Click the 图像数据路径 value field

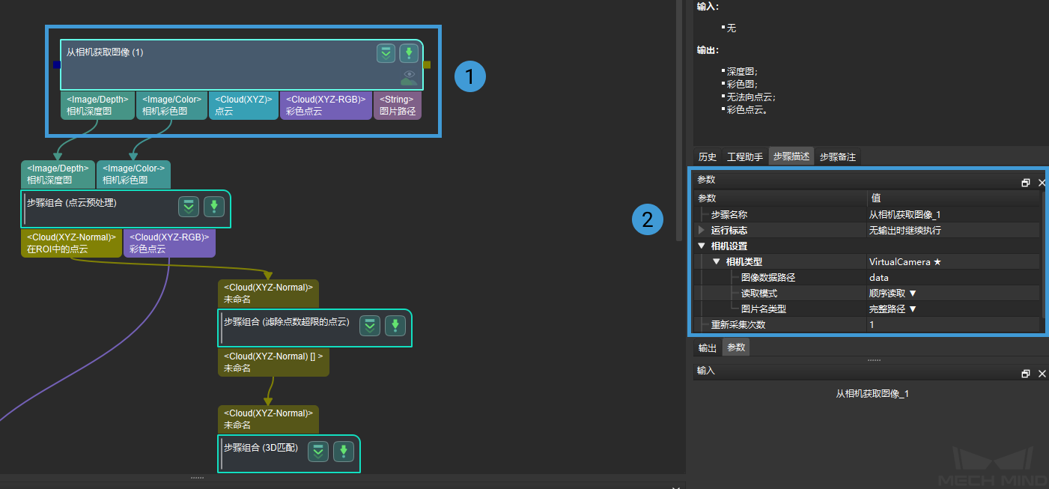[x=951, y=278]
